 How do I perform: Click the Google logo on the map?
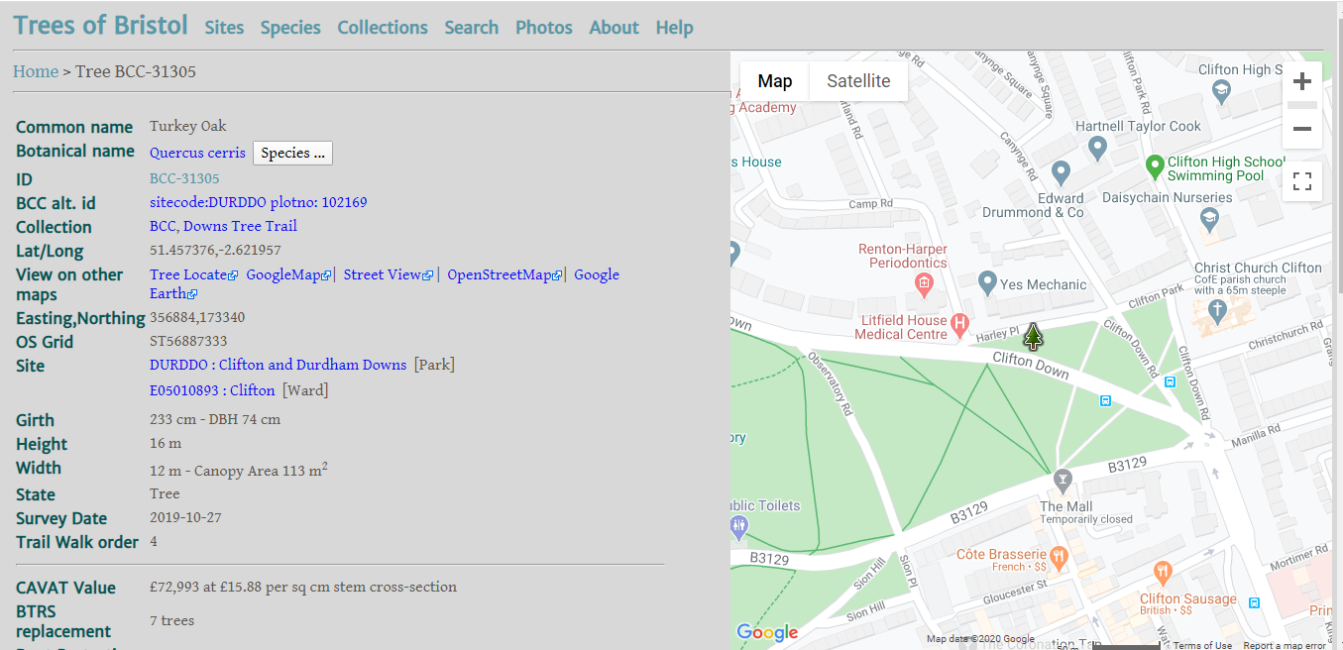pos(767,632)
